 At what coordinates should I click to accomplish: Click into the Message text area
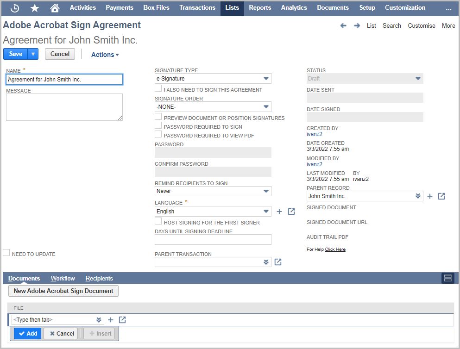point(64,107)
